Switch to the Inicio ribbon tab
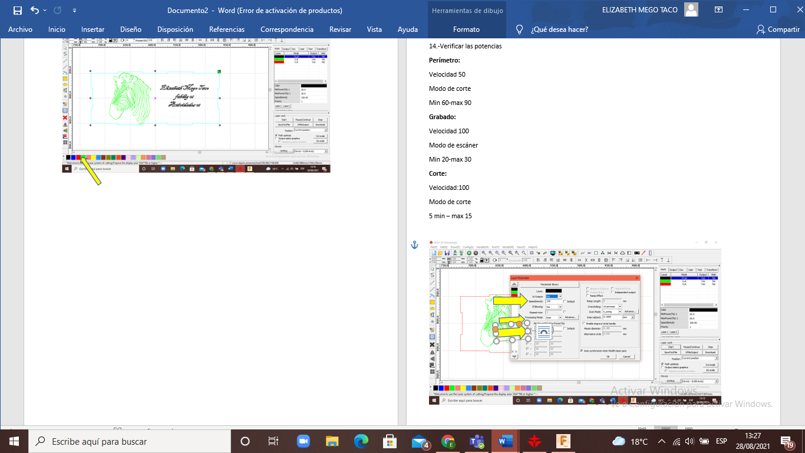This screenshot has width=805, height=453. (x=57, y=29)
